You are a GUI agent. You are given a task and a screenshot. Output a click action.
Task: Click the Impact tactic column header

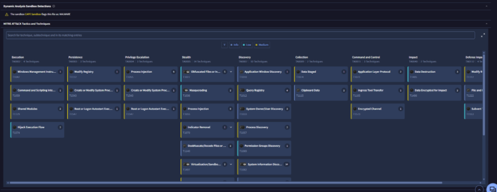(x=413, y=57)
